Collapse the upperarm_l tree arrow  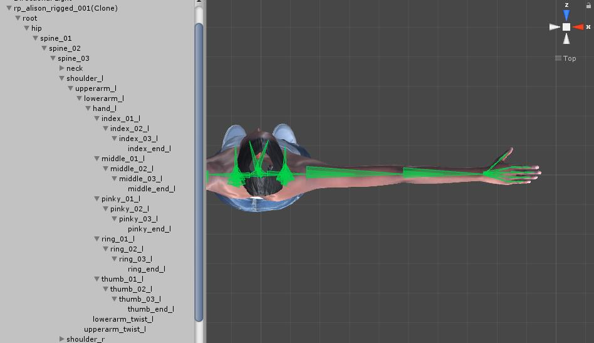70,88
